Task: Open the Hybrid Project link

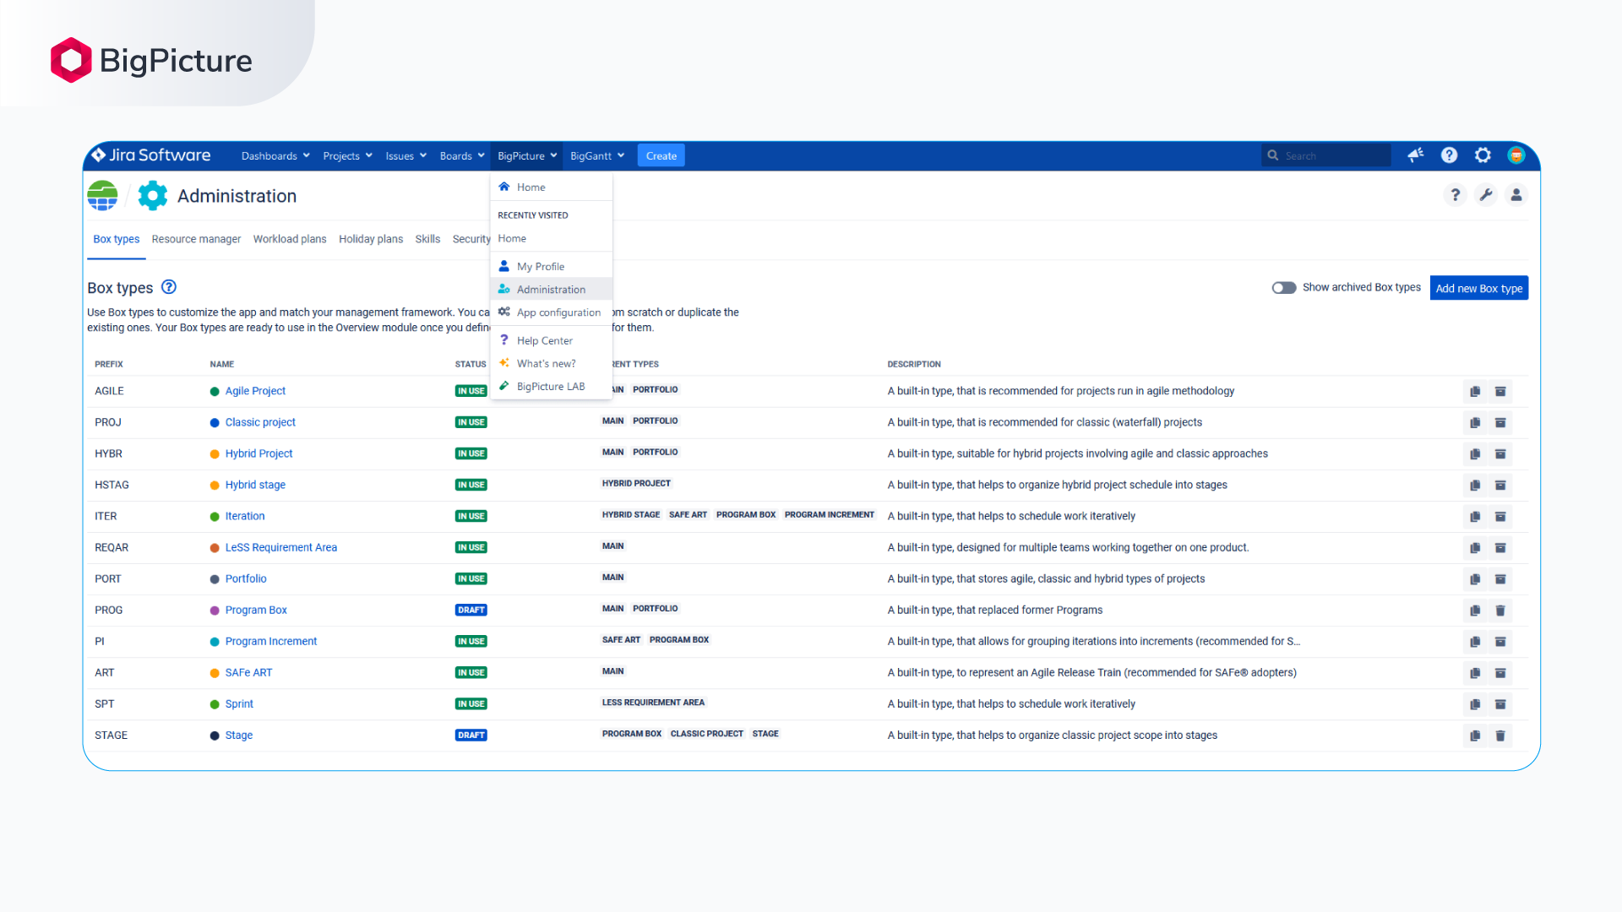Action: [x=259, y=453]
